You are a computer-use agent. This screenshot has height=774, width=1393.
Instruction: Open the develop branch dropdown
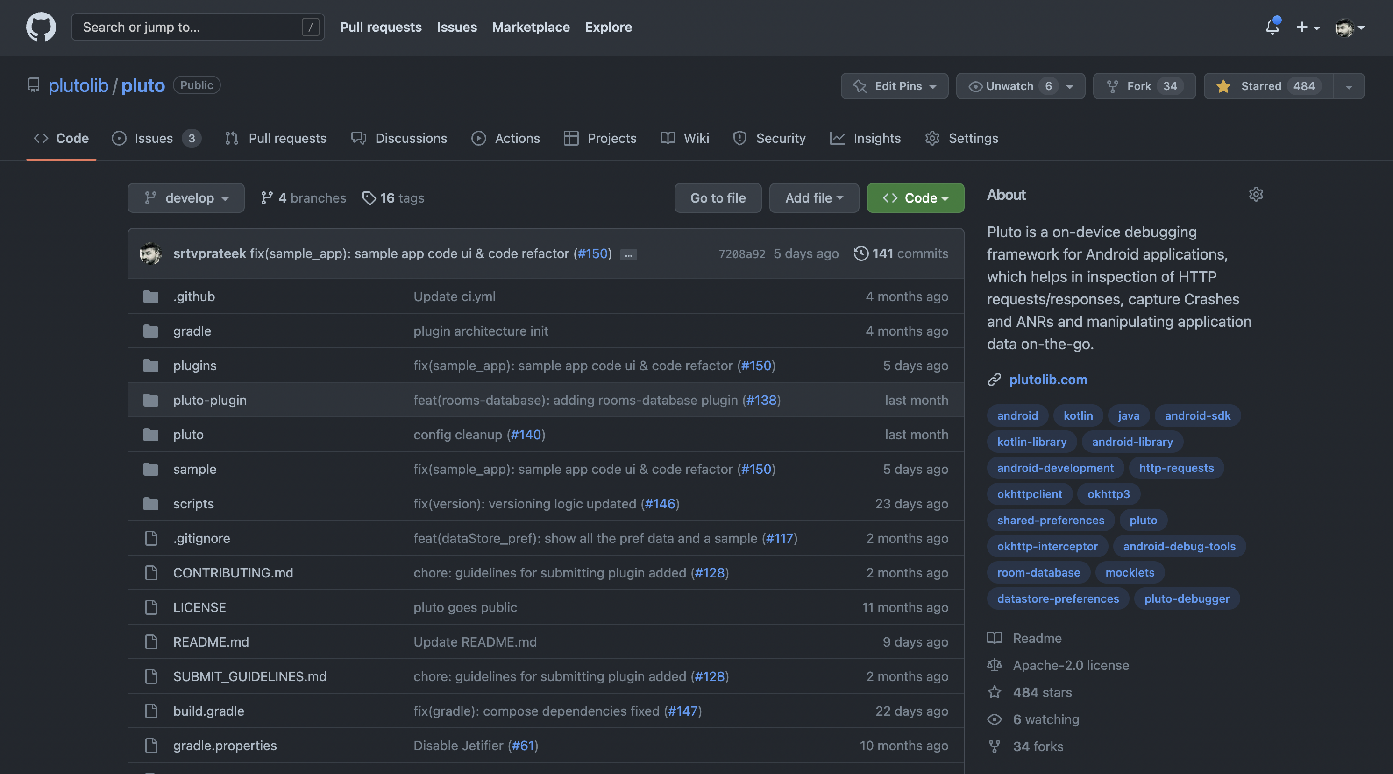click(185, 198)
